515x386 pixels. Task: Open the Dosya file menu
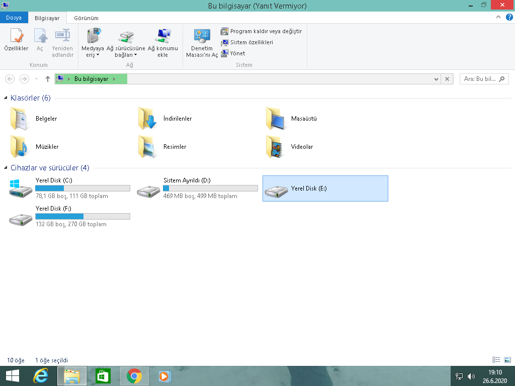coord(14,18)
